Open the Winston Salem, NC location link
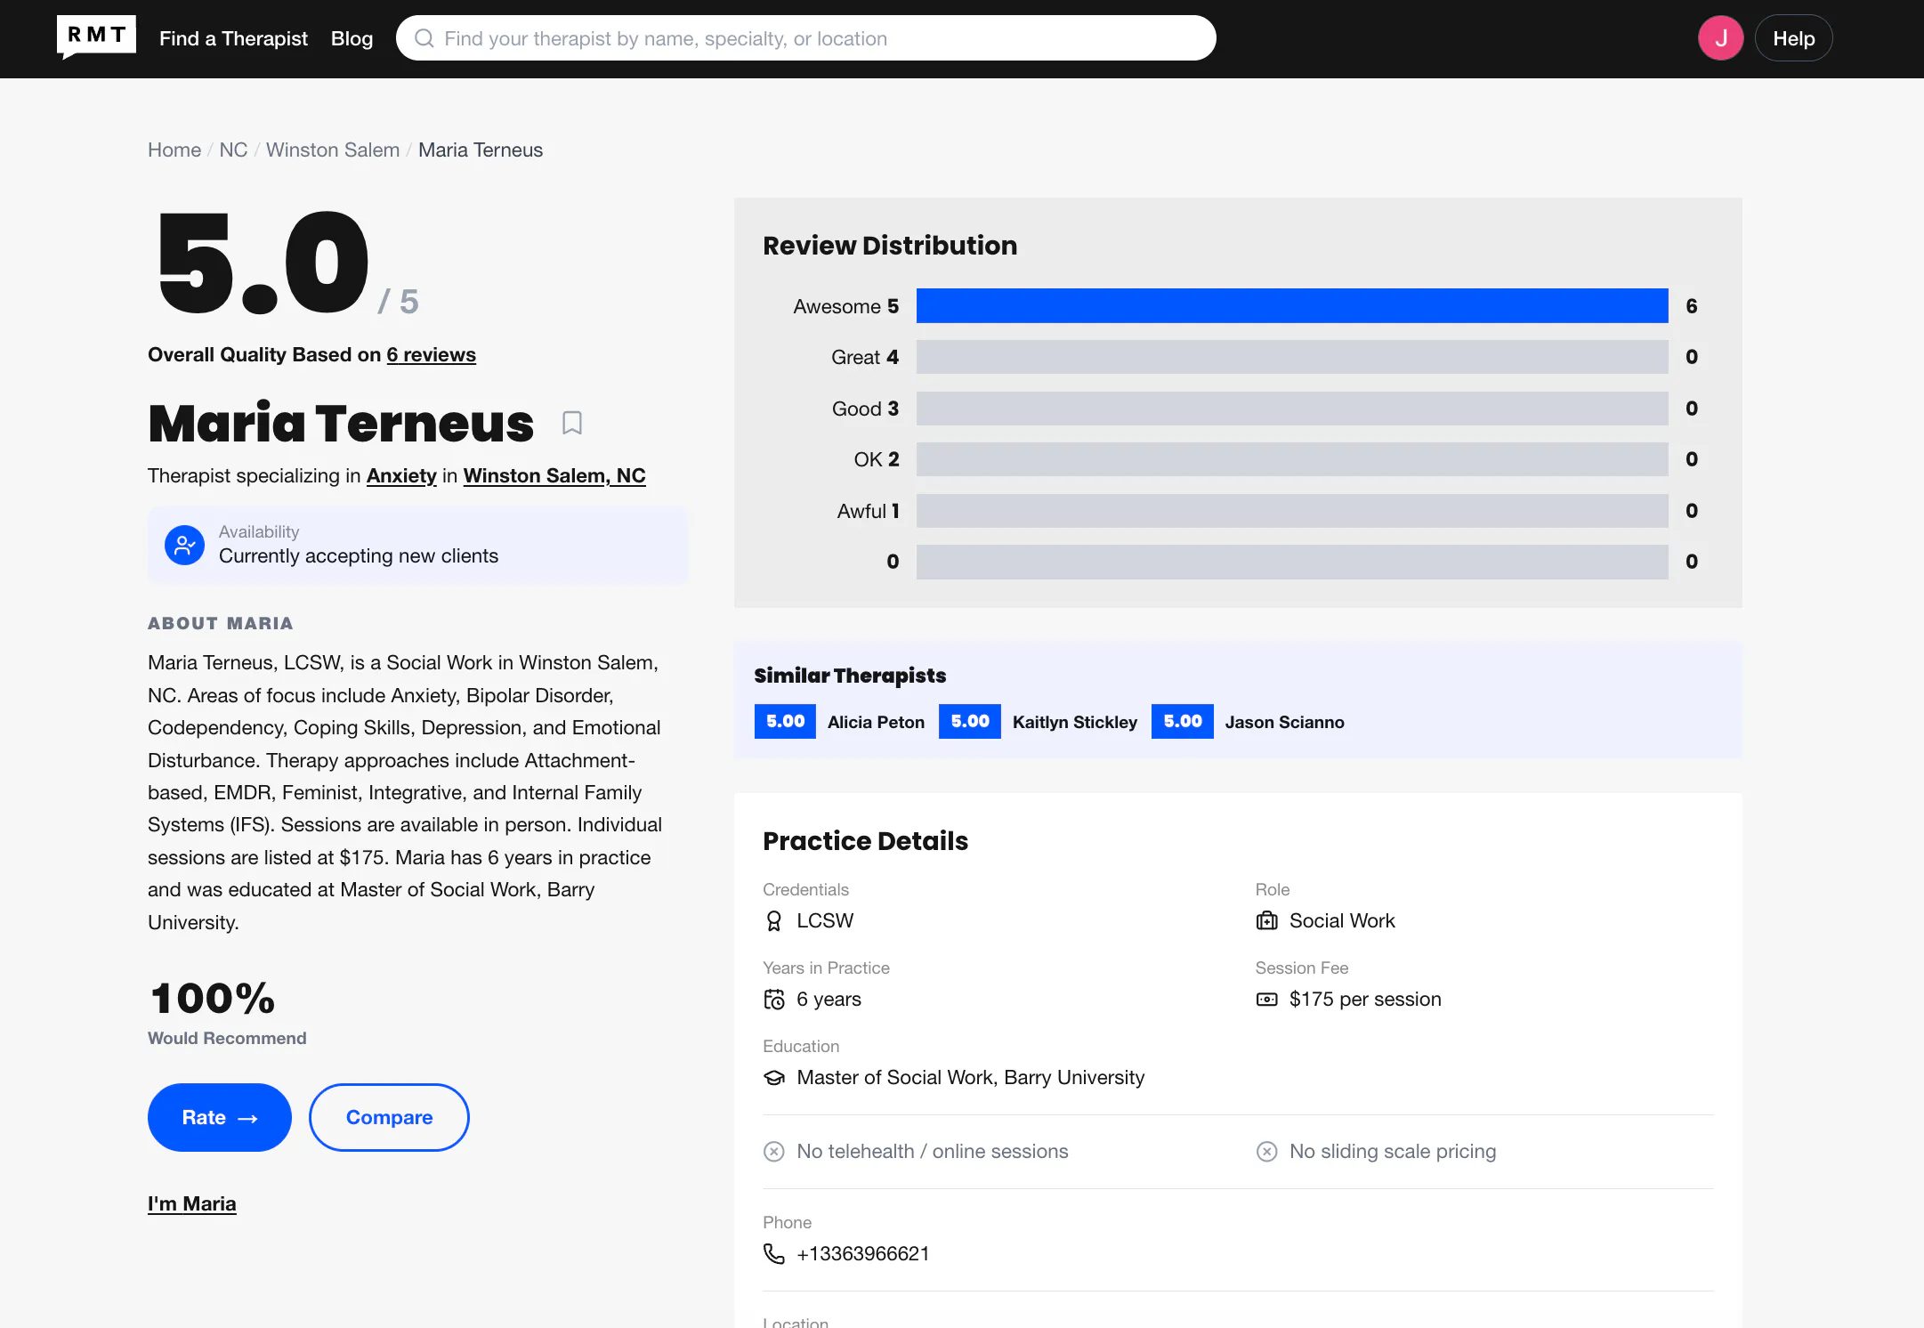This screenshot has height=1328, width=1924. pos(554,475)
